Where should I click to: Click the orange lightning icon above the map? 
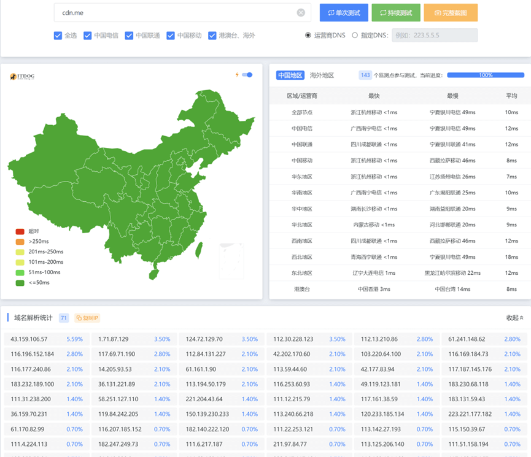click(x=237, y=74)
